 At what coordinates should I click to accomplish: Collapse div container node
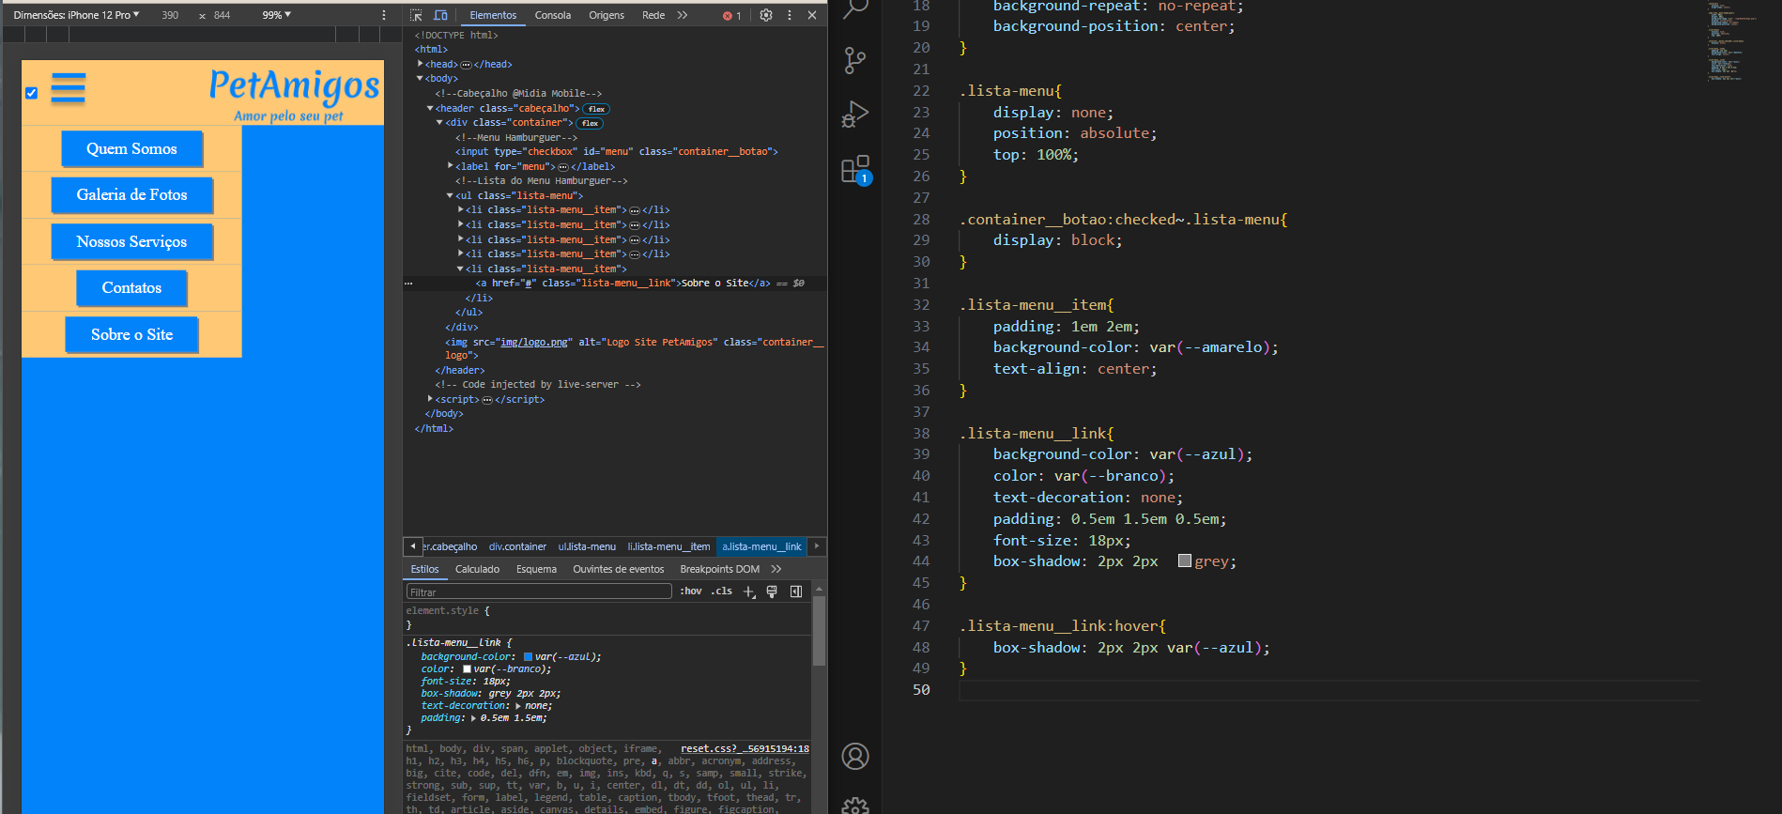point(439,123)
